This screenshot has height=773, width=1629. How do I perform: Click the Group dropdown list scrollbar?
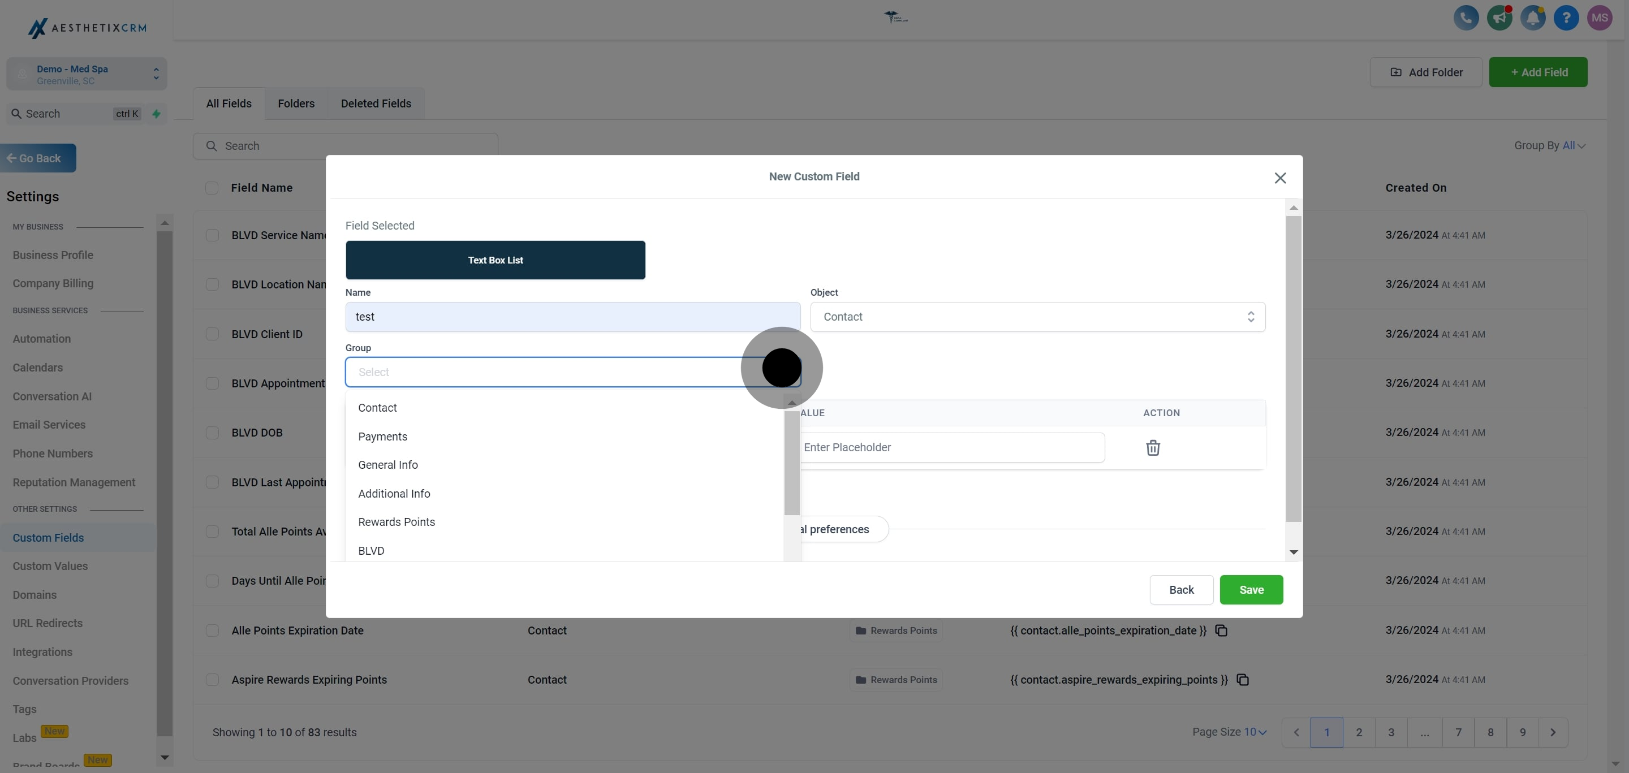[791, 463]
